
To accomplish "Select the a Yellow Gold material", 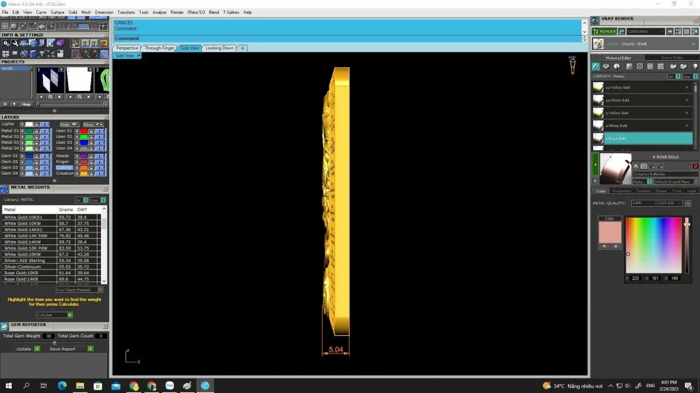I will coord(642,113).
